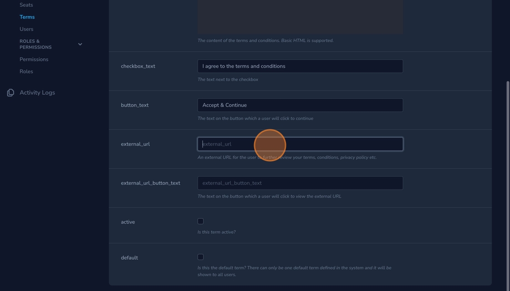Screen dimensions: 510x291
Task: Click the checkbox_text input field
Action: point(300,66)
